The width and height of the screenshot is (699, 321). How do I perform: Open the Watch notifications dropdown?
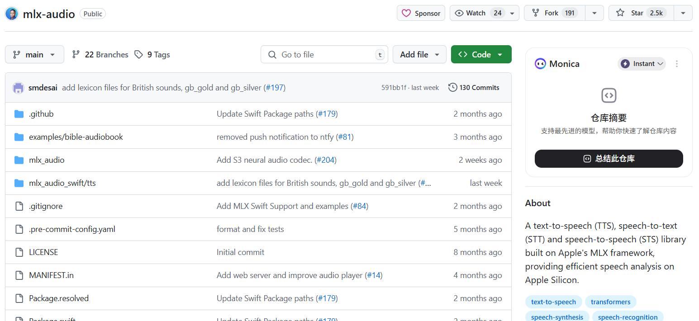[512, 13]
